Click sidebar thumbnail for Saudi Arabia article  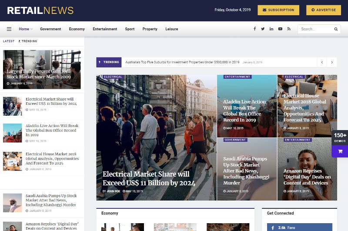point(13,203)
